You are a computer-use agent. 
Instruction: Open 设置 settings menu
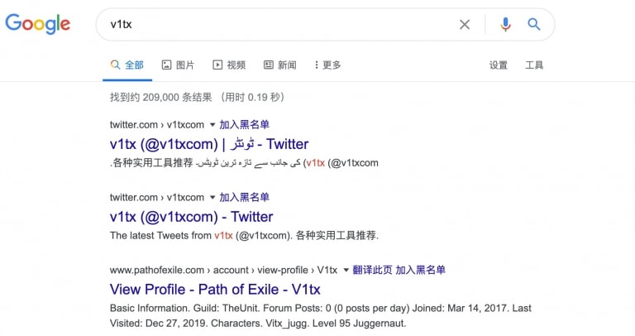click(498, 65)
